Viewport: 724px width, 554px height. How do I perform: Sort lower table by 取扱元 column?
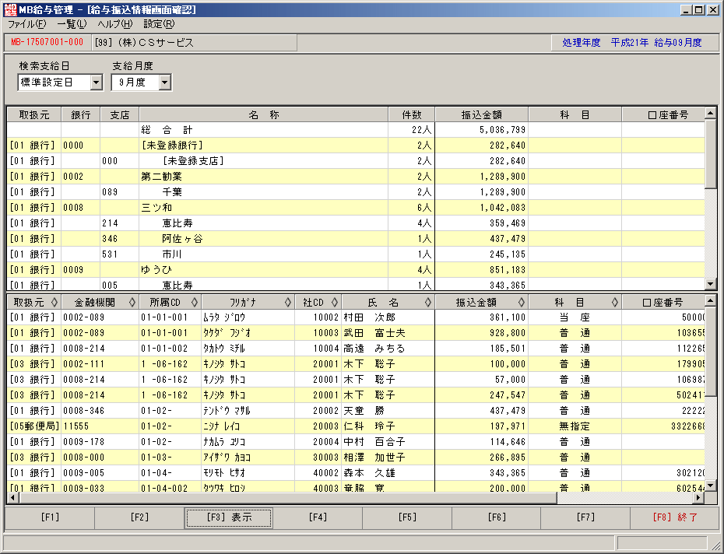[34, 303]
